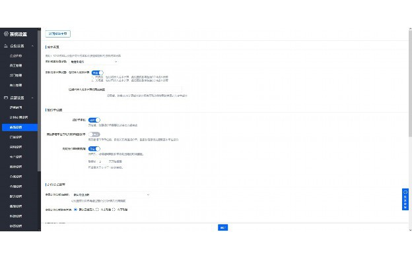Open the first dropdown in the top settings section
Image resolution: width=412 pixels, height=259 pixels.
pos(93,62)
